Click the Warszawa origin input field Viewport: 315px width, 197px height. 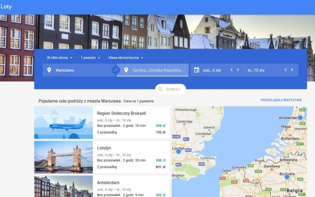pos(79,70)
